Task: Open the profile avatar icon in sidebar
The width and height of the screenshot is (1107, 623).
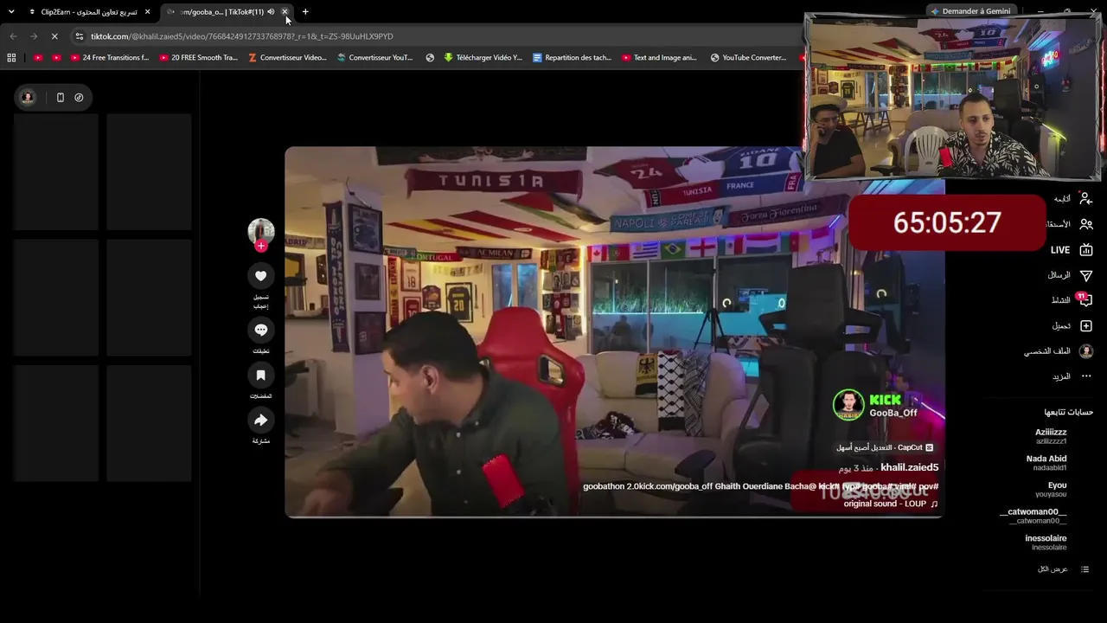Action: click(1086, 351)
